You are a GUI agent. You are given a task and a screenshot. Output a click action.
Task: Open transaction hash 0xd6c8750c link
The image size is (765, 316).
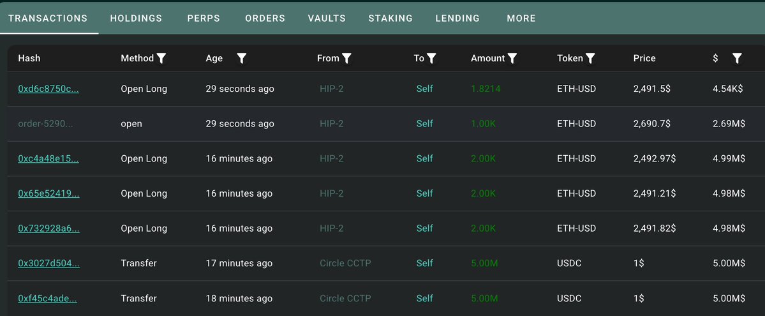click(48, 89)
